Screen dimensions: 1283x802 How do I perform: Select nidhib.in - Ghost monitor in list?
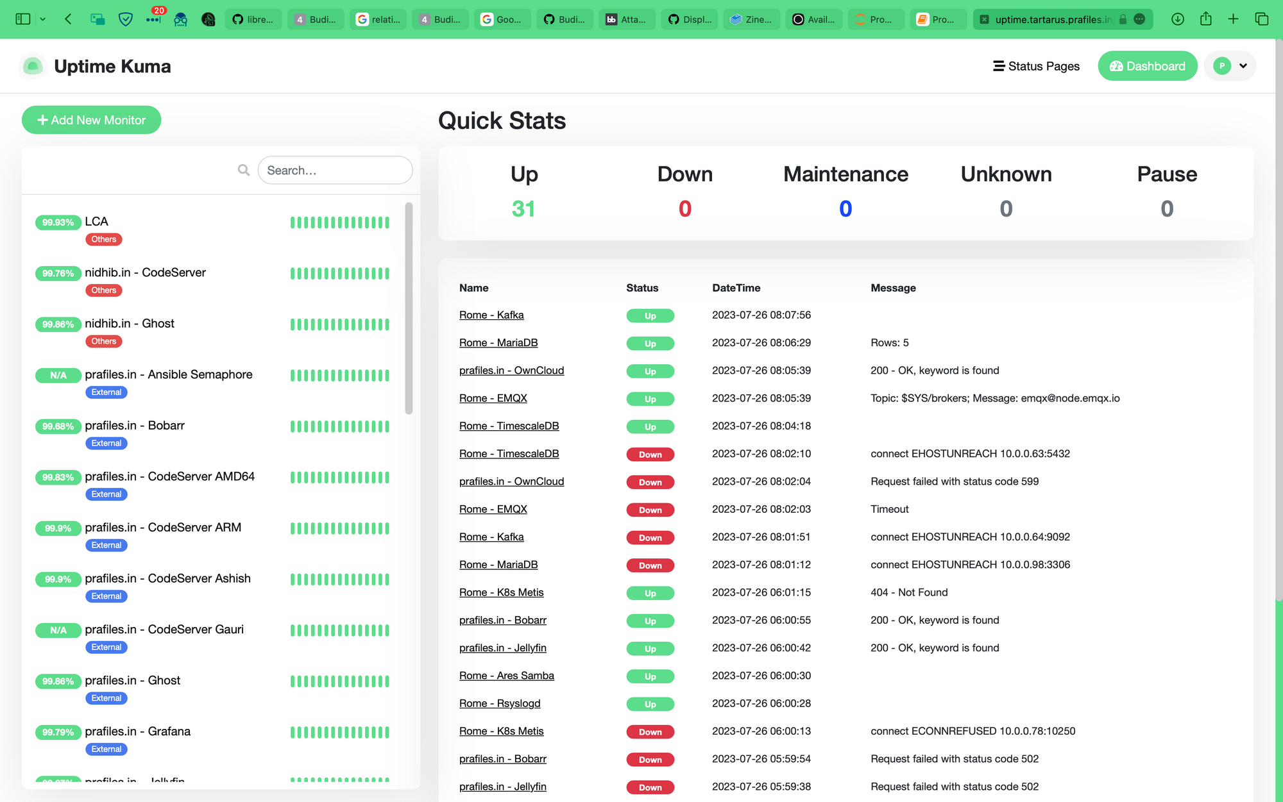pos(214,332)
